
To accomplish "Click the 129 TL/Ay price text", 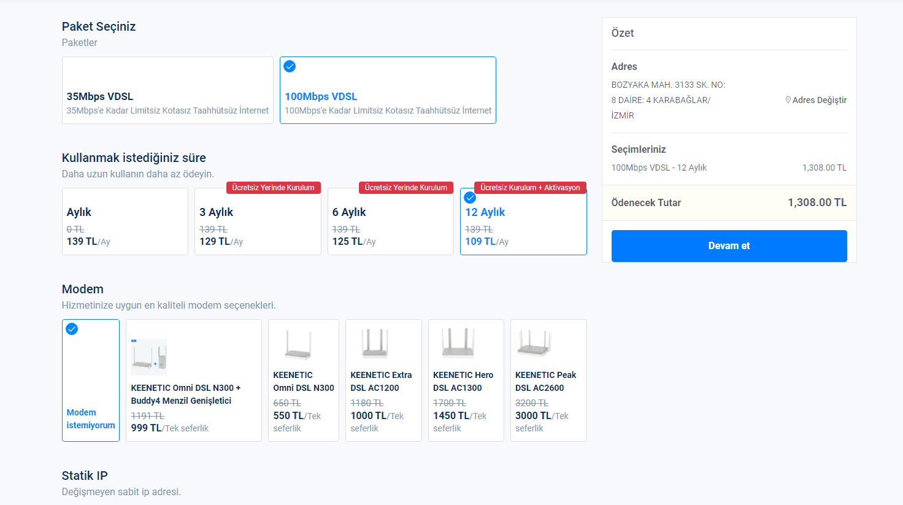I will pyautogui.click(x=221, y=242).
